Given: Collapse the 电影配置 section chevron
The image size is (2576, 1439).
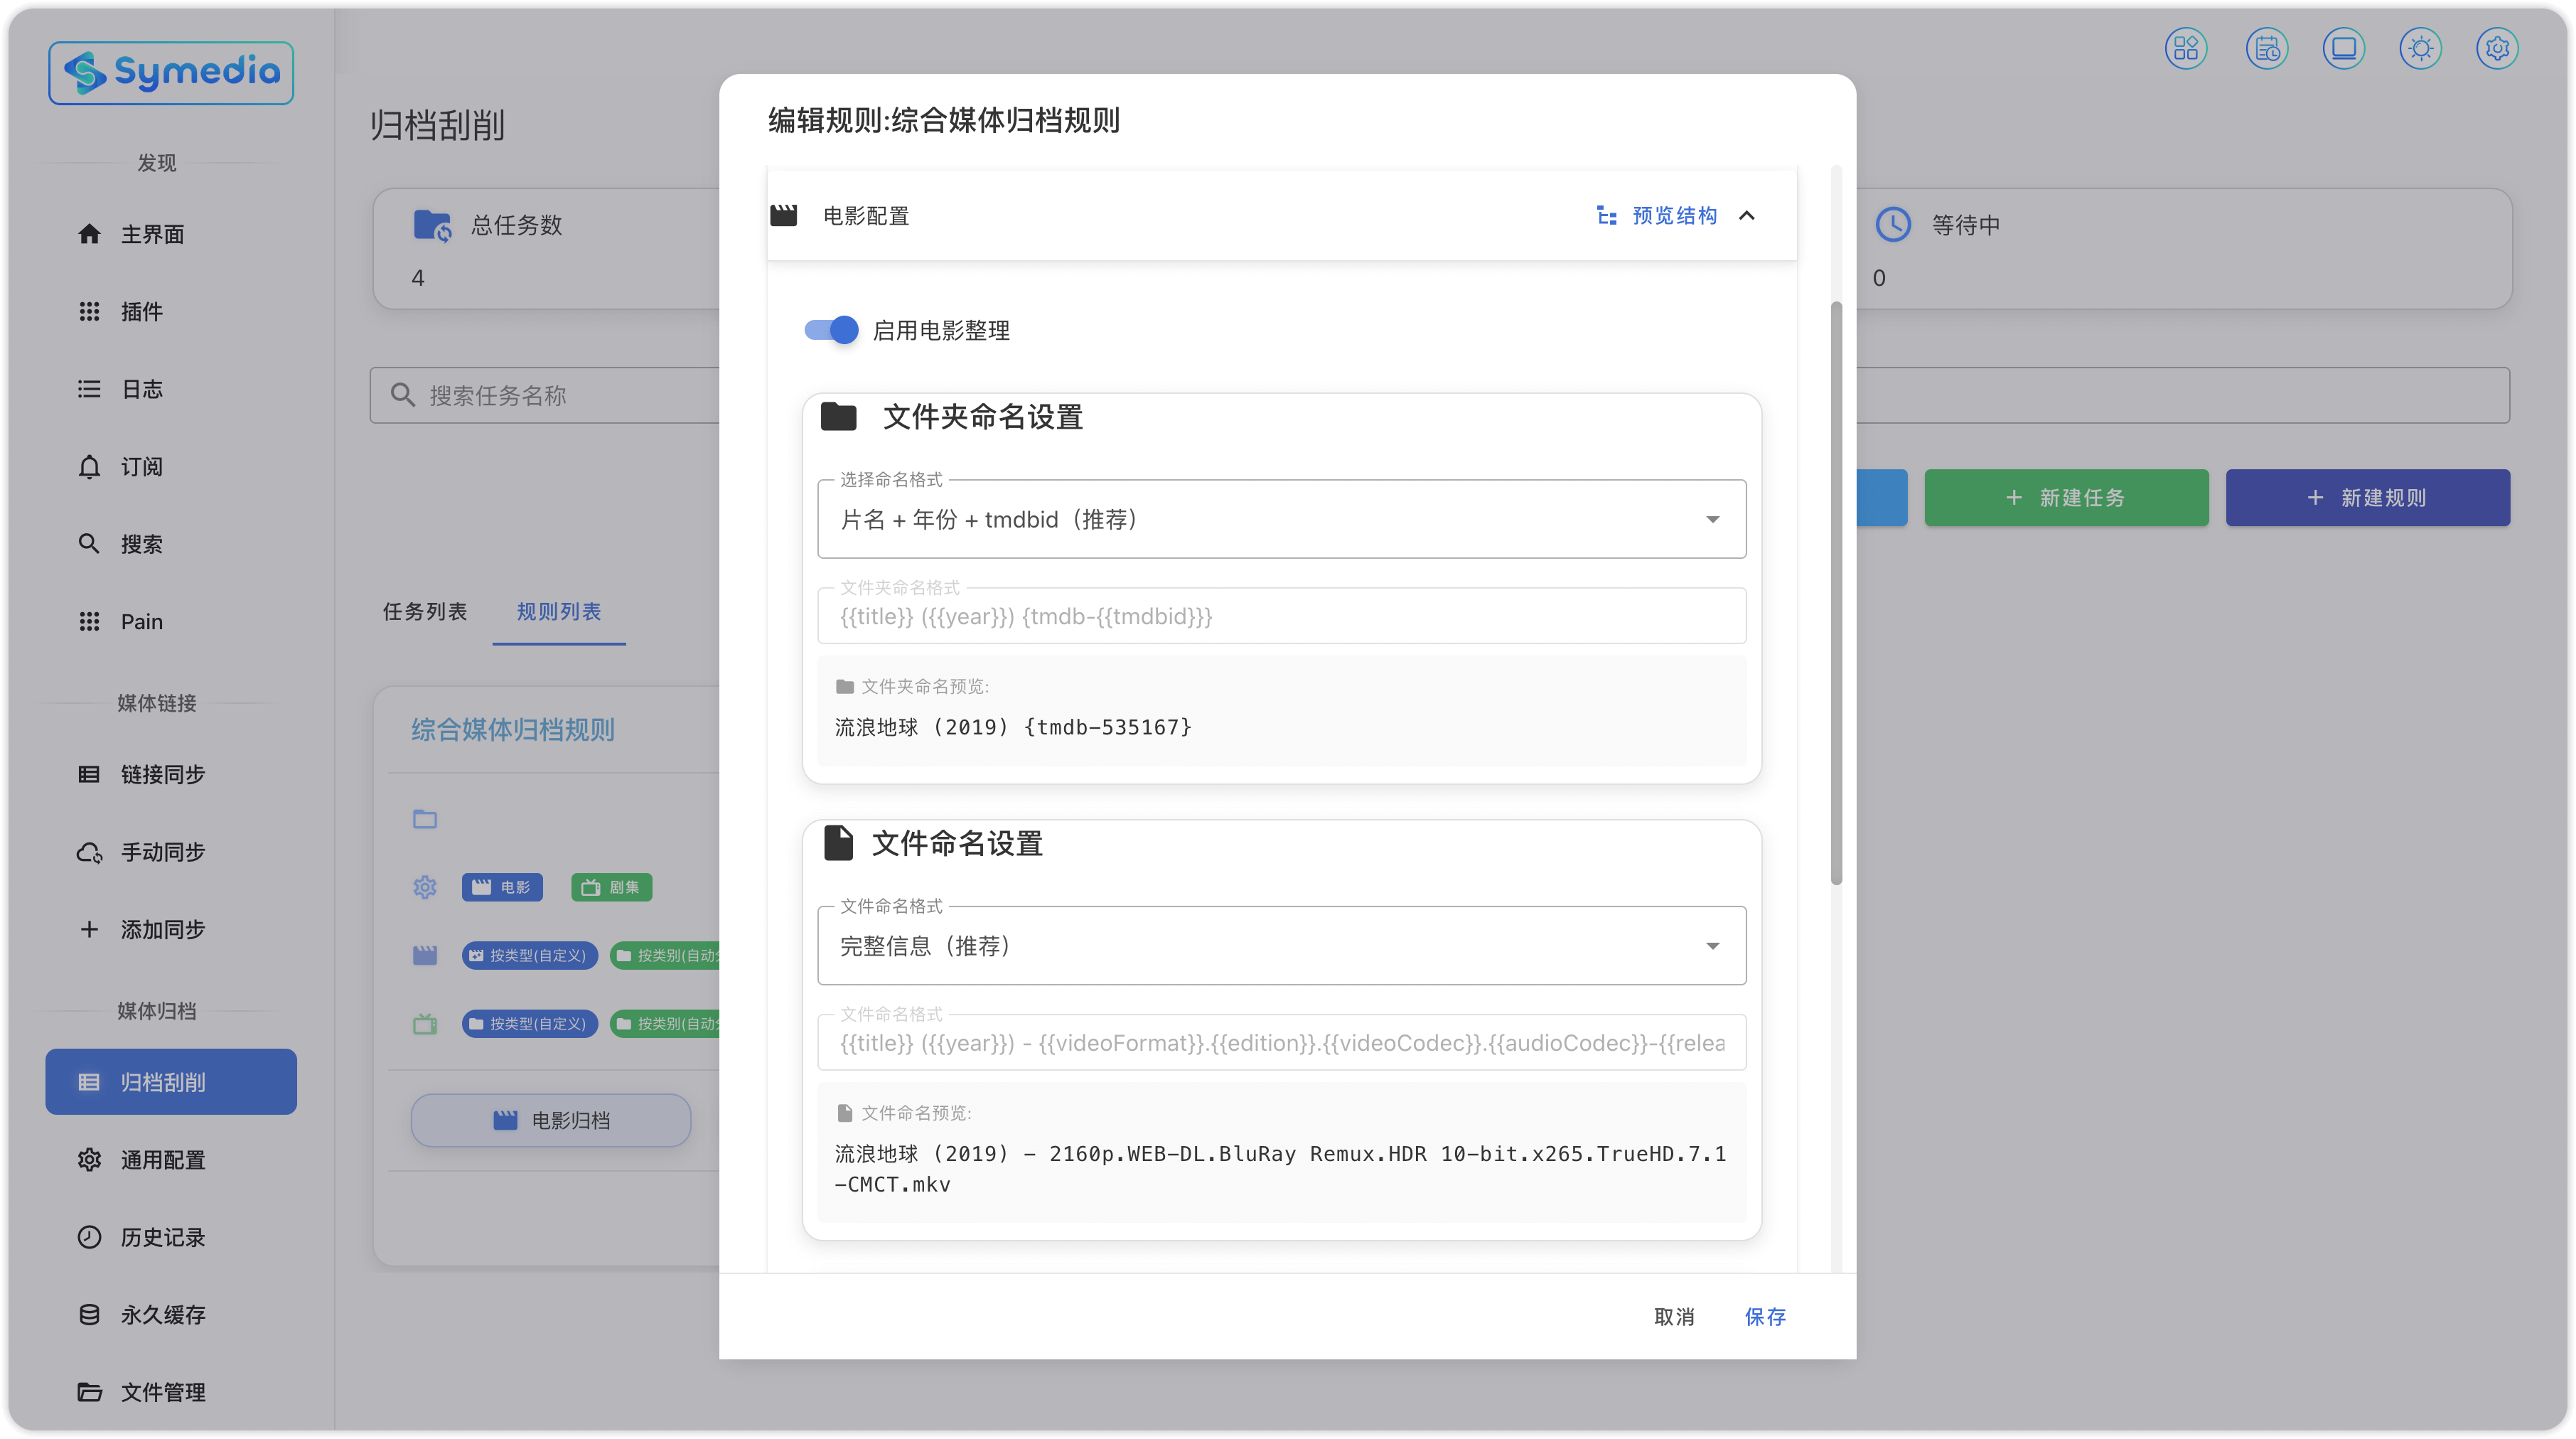Looking at the screenshot, I should [x=1747, y=216].
